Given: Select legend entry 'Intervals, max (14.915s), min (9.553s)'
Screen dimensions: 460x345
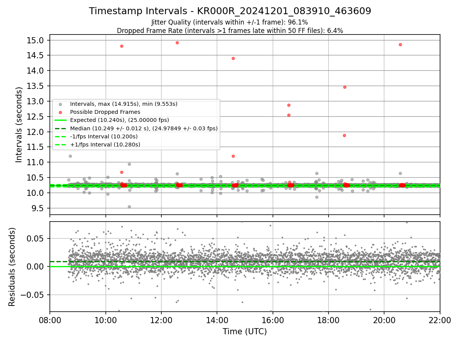Looking at the screenshot, I should coord(123,104).
